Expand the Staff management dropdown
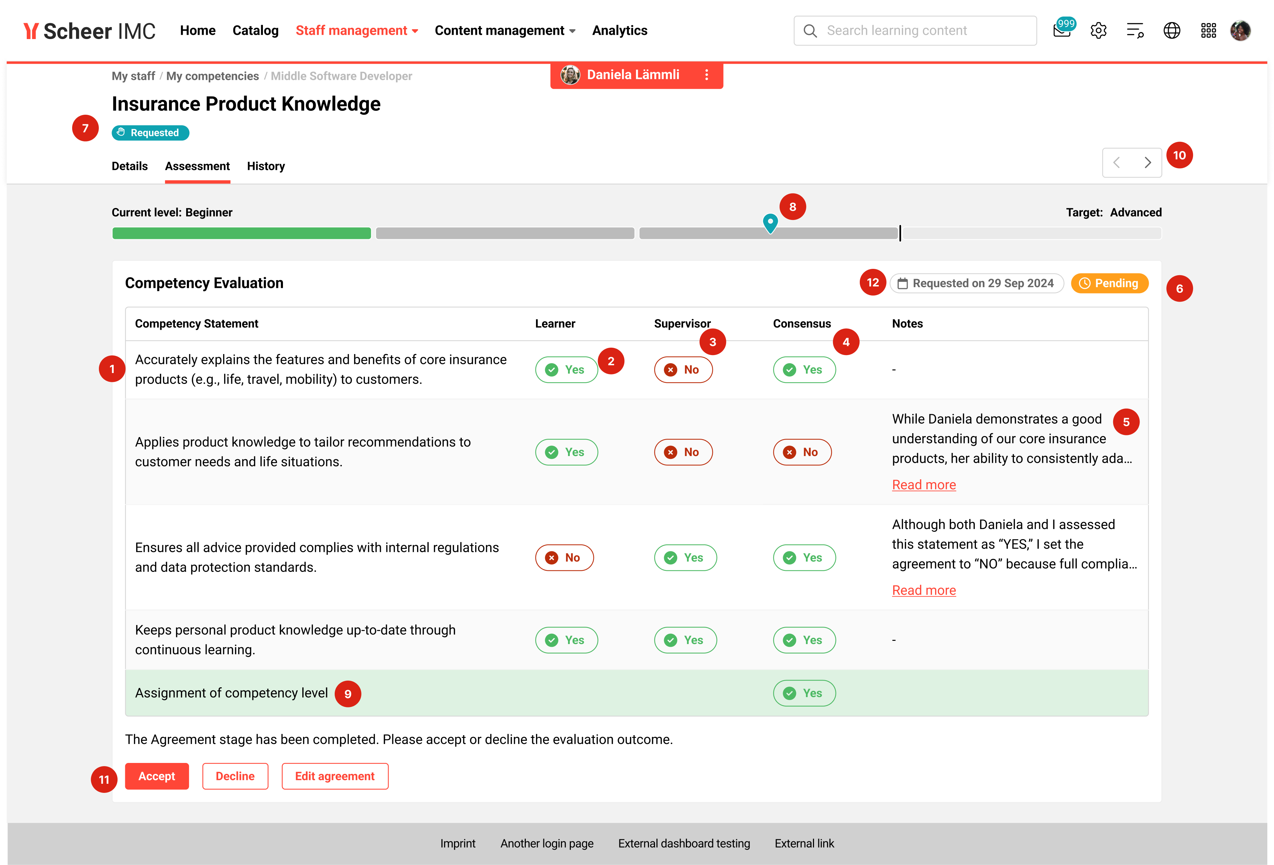The height and width of the screenshot is (865, 1274). (356, 31)
